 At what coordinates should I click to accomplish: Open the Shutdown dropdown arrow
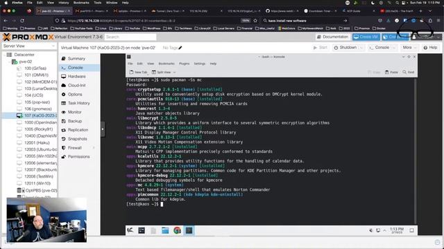point(361,48)
